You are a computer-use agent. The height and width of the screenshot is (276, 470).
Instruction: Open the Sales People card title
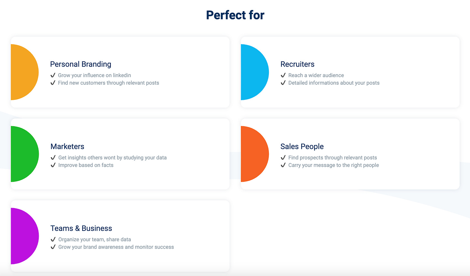click(302, 147)
